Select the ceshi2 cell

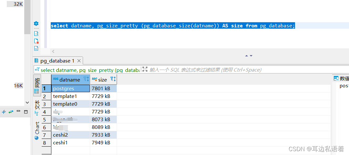pos(70,135)
